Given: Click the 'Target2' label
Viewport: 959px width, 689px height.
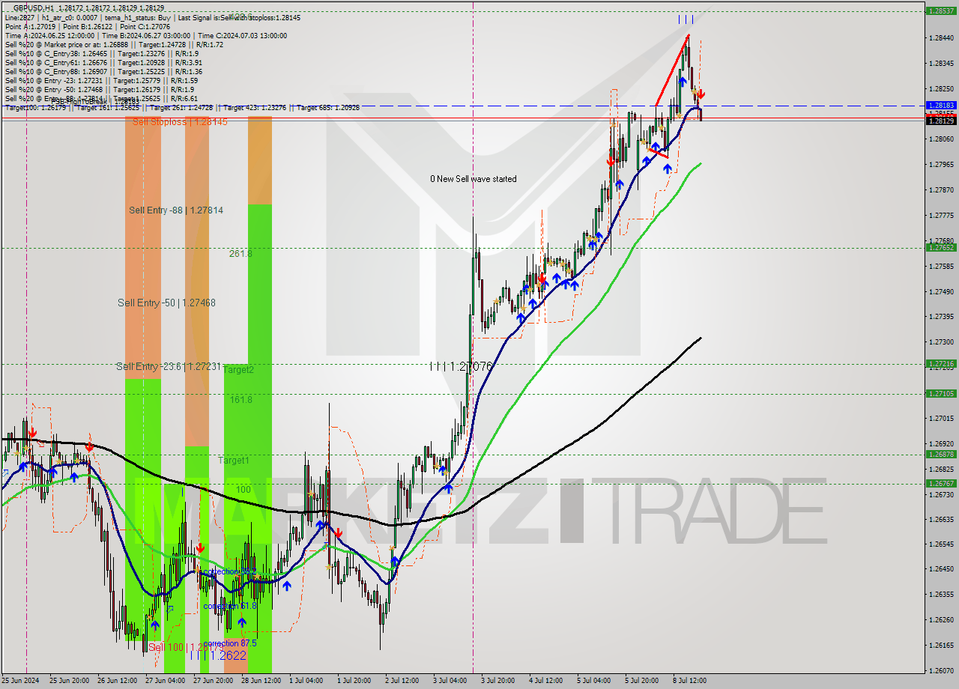Looking at the screenshot, I should pos(239,369).
